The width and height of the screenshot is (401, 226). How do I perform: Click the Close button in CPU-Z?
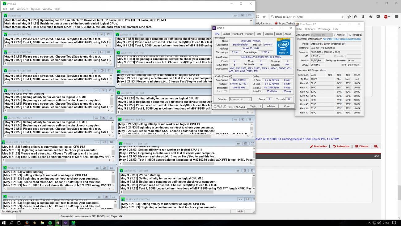tap(287, 106)
